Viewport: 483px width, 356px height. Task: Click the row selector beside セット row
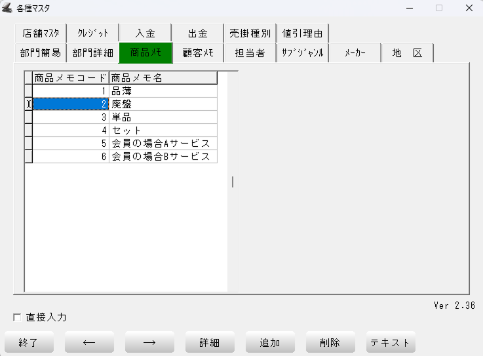tap(28, 130)
